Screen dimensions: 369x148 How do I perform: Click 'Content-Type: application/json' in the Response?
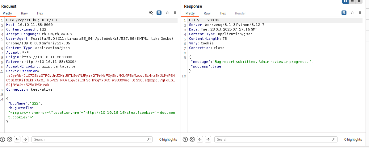[x=221, y=34]
